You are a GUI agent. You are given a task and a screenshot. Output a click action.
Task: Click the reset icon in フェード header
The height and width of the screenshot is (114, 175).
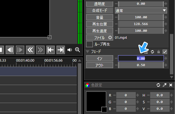click(x=152, y=52)
